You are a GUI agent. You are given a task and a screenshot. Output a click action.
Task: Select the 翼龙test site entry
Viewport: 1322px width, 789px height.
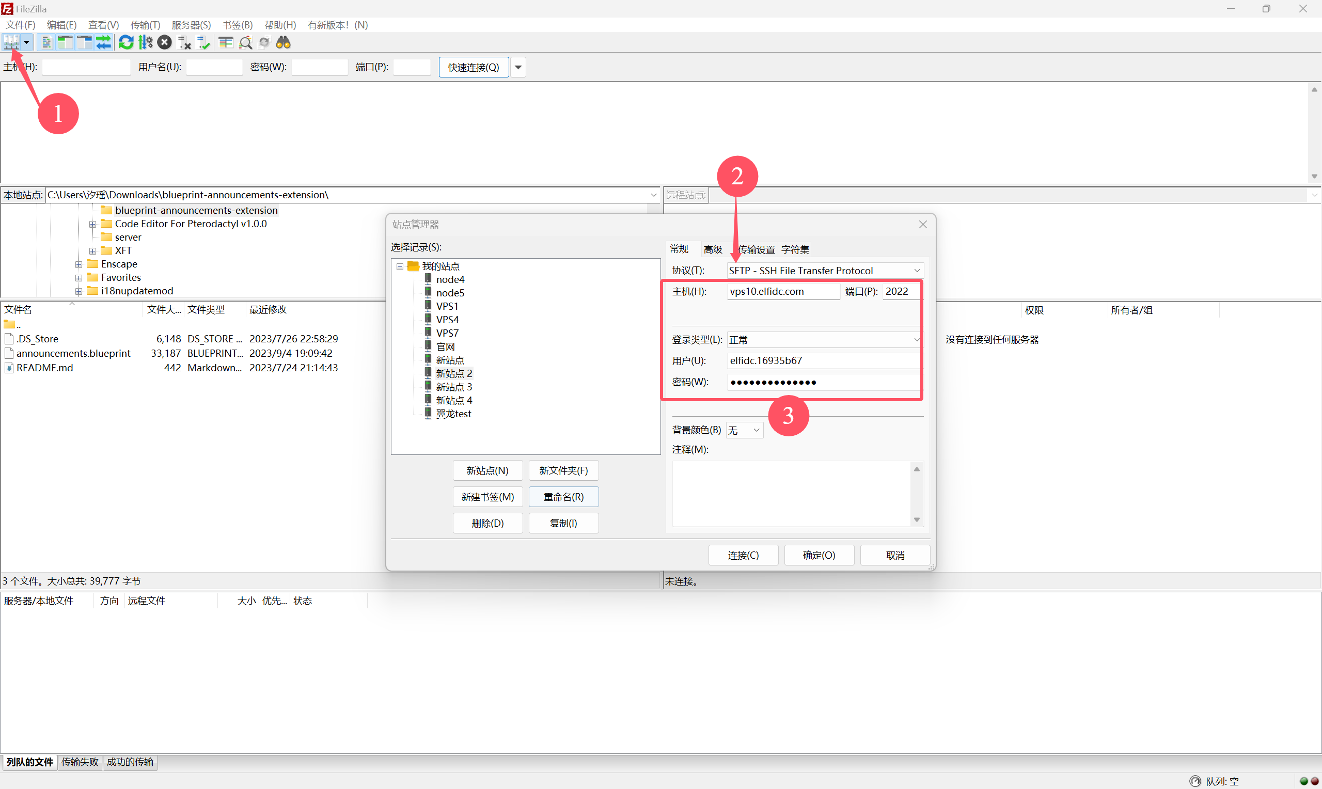(453, 414)
